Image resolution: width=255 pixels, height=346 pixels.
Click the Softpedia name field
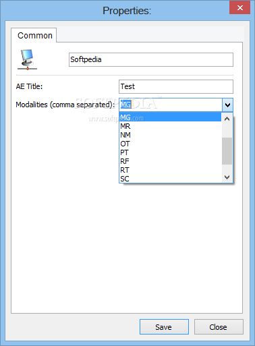(x=151, y=59)
